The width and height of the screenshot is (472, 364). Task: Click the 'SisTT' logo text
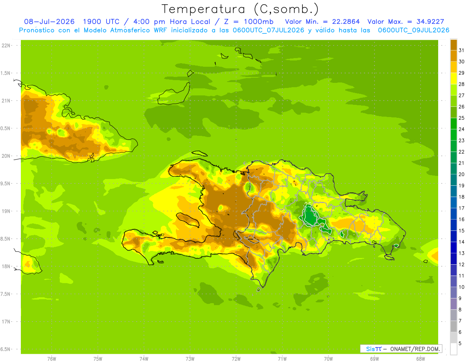tap(374, 349)
